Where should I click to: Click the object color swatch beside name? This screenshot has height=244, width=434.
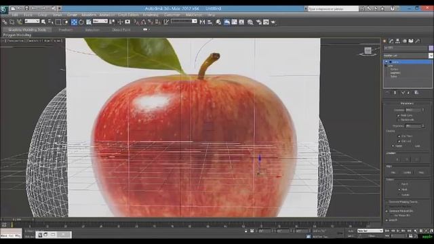(431, 48)
